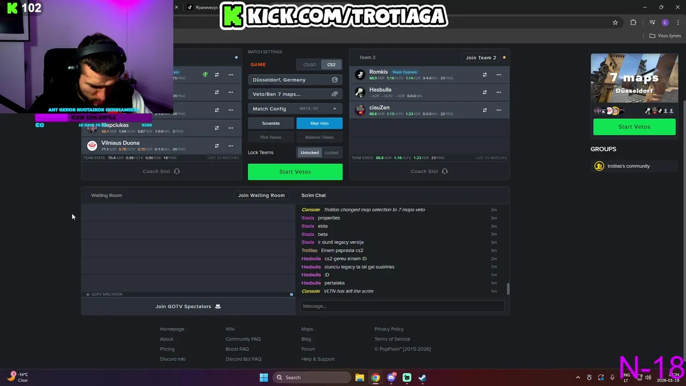Image resolution: width=686 pixels, height=386 pixels.
Task: Show hidden icons in system tray
Action: pos(578,377)
